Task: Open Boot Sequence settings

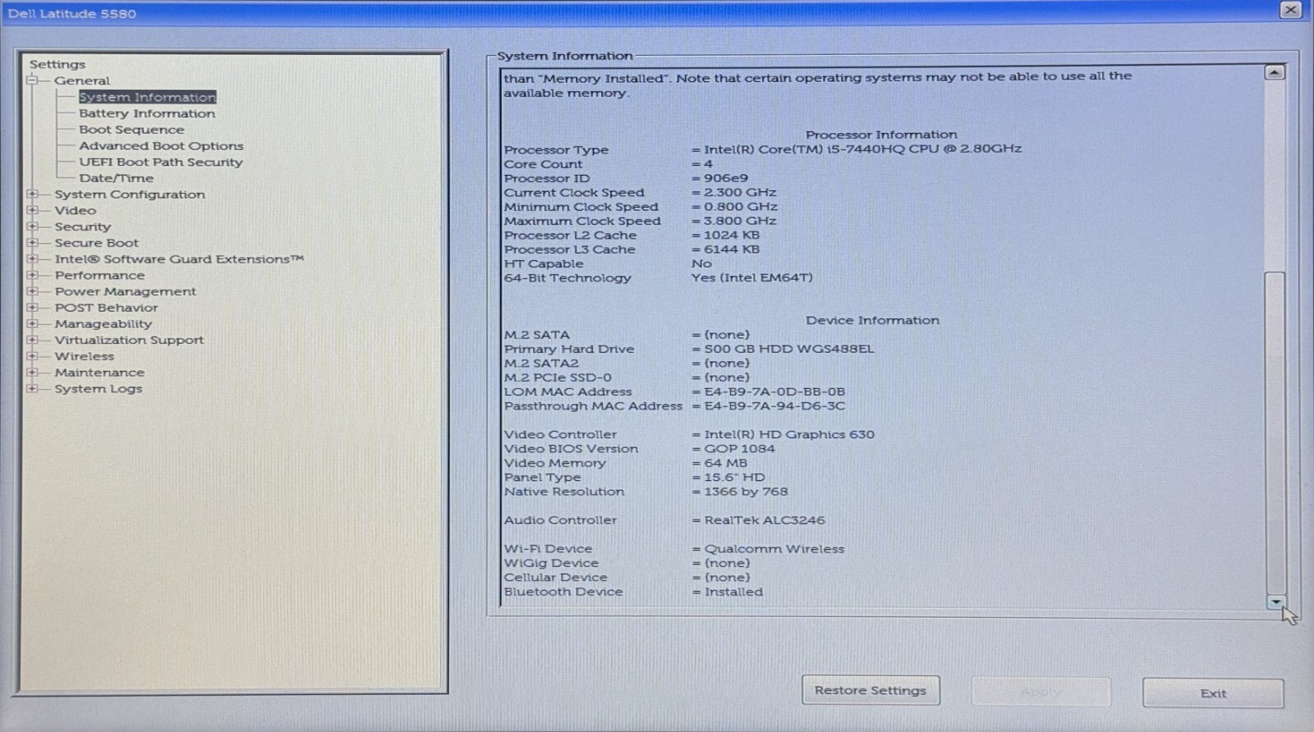Action: [131, 130]
